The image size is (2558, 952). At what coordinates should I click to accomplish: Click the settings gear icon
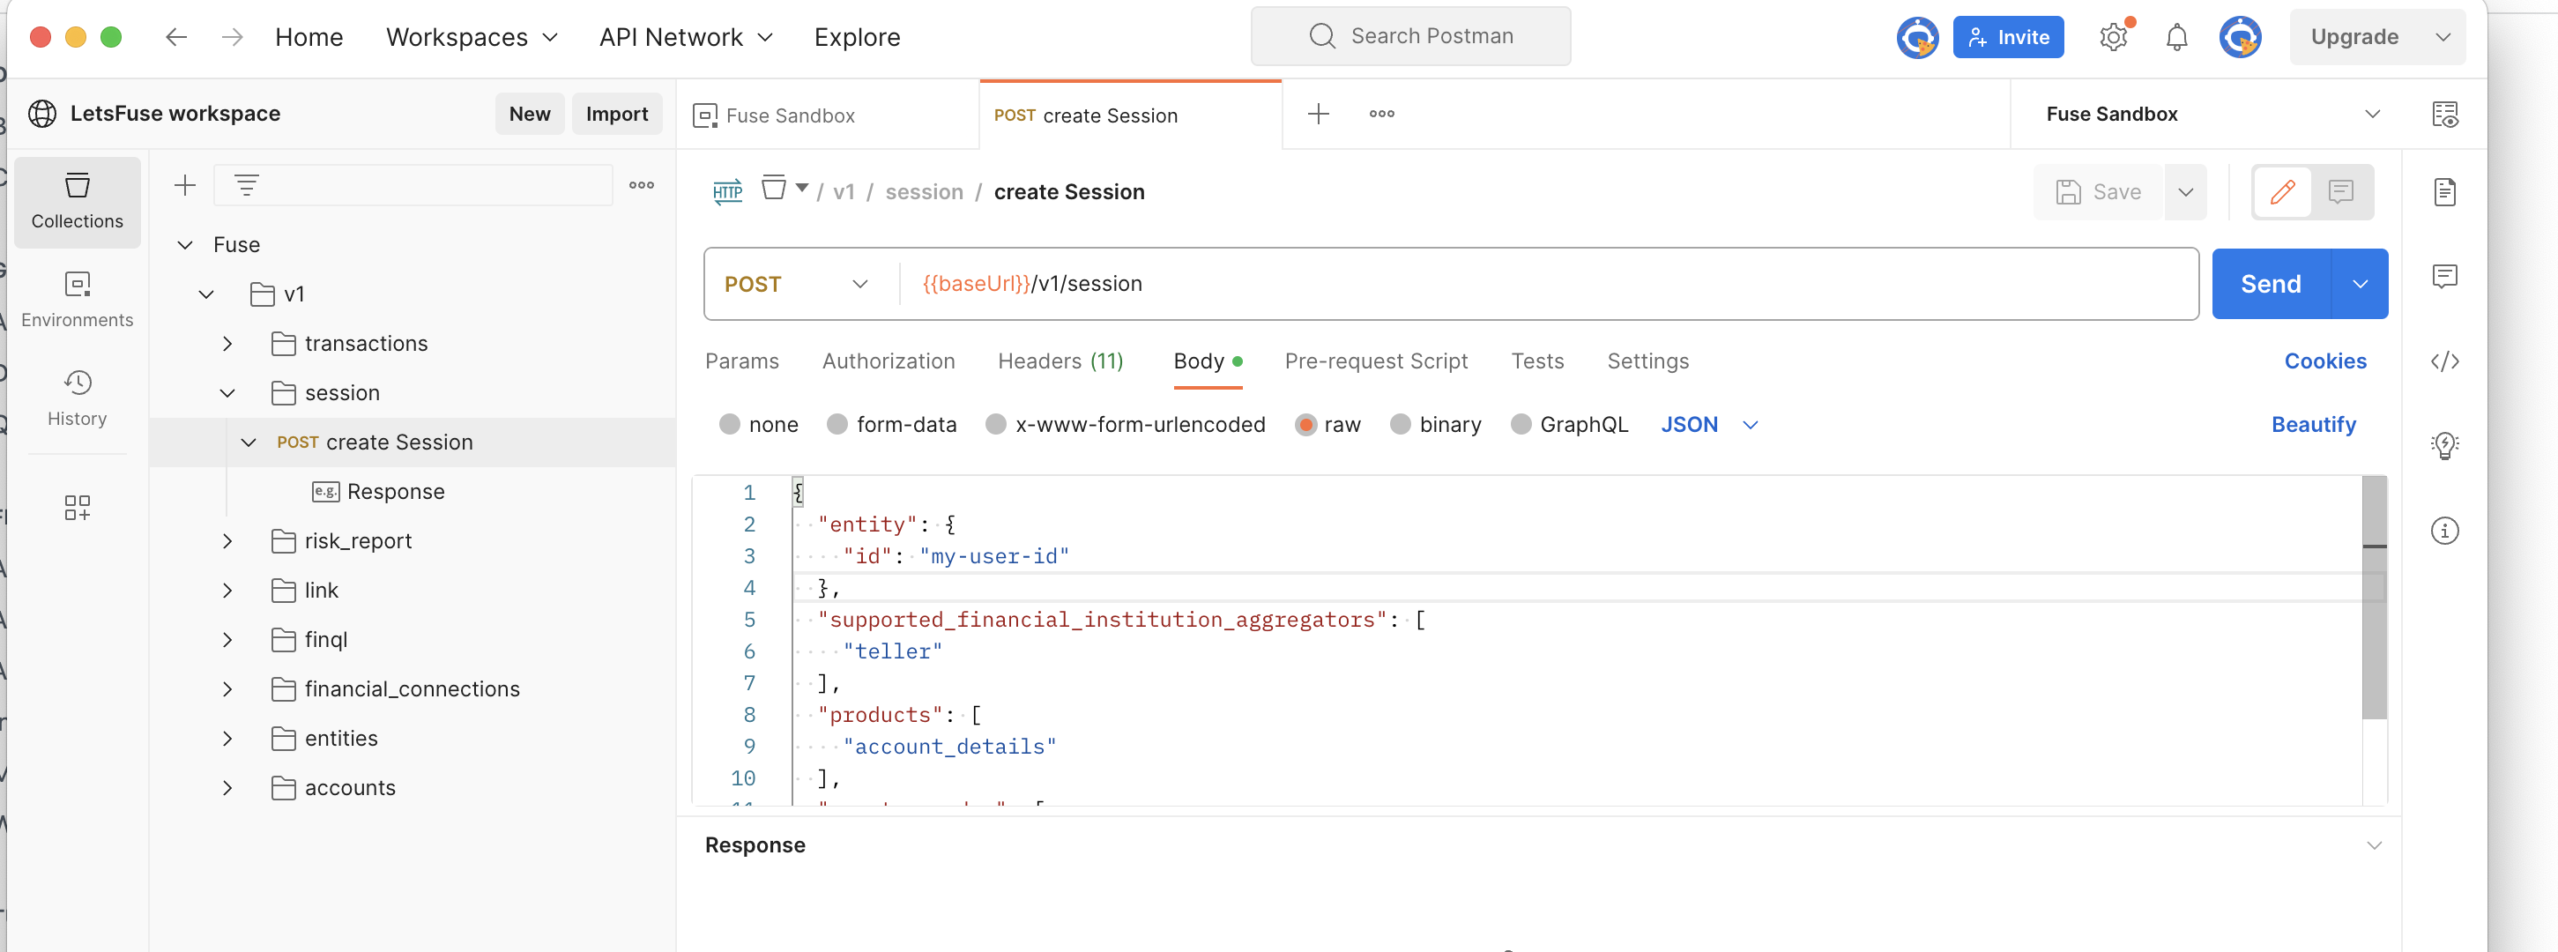[2113, 37]
